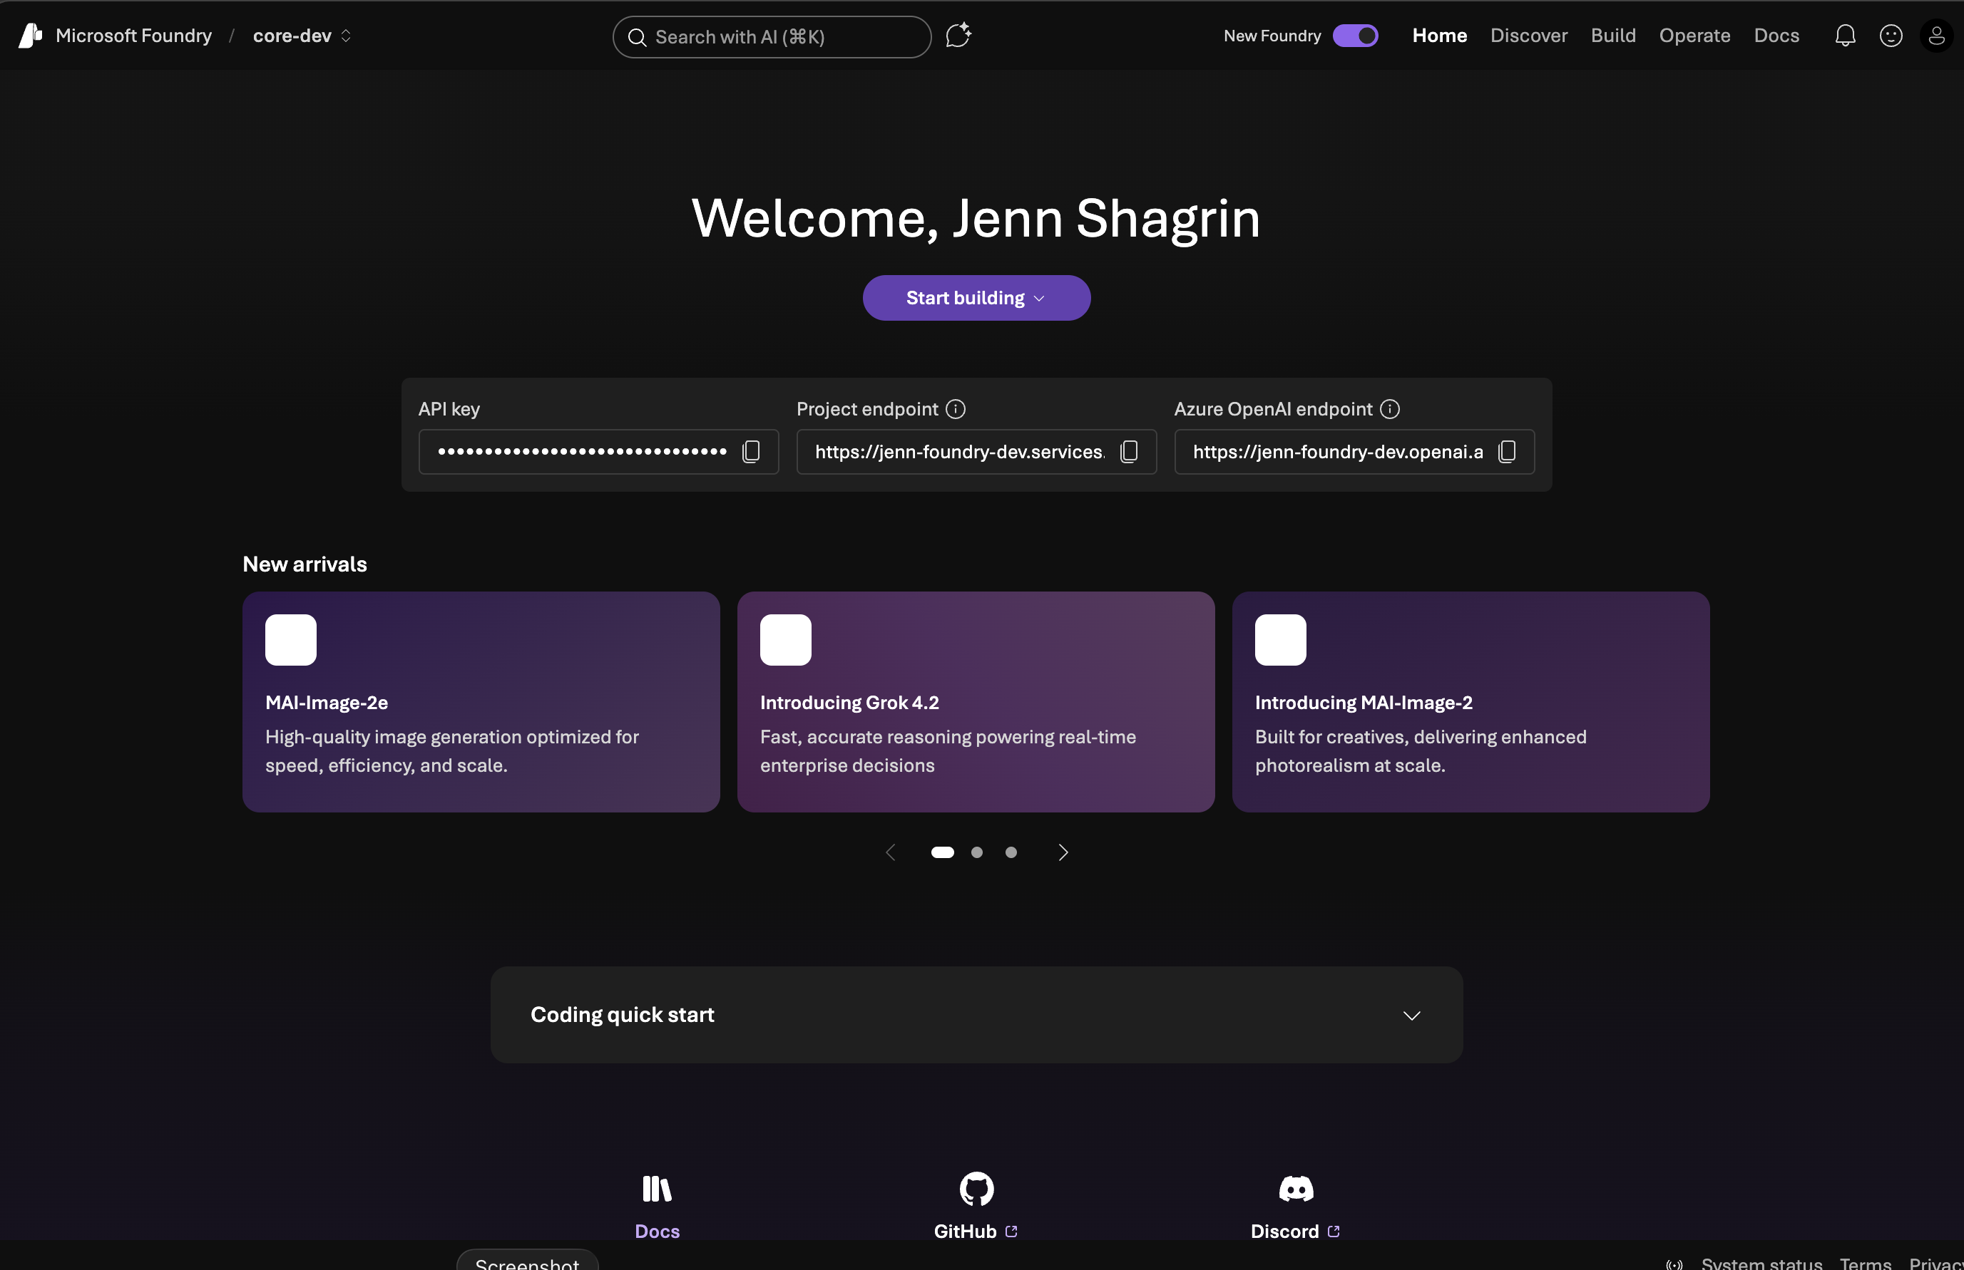Image resolution: width=1964 pixels, height=1270 pixels.
Task: Expand the Coding quick start section
Action: pyautogui.click(x=976, y=1015)
